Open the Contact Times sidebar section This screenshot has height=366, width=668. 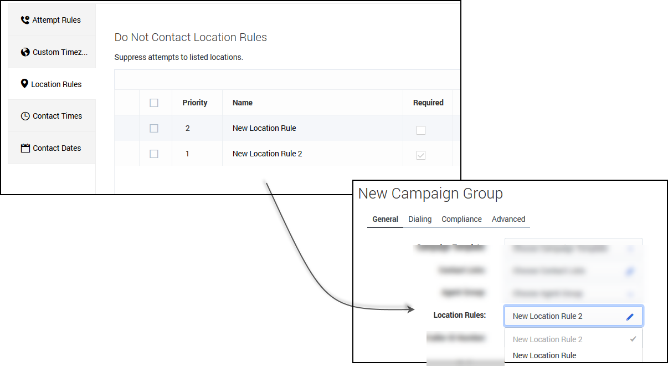[x=56, y=116]
